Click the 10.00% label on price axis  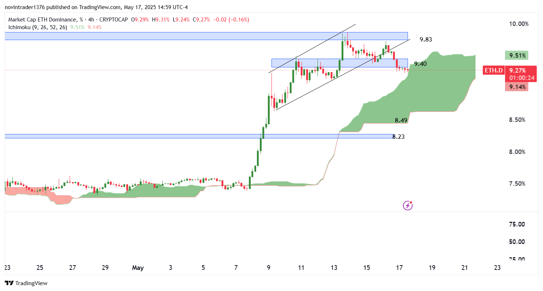coord(519,24)
